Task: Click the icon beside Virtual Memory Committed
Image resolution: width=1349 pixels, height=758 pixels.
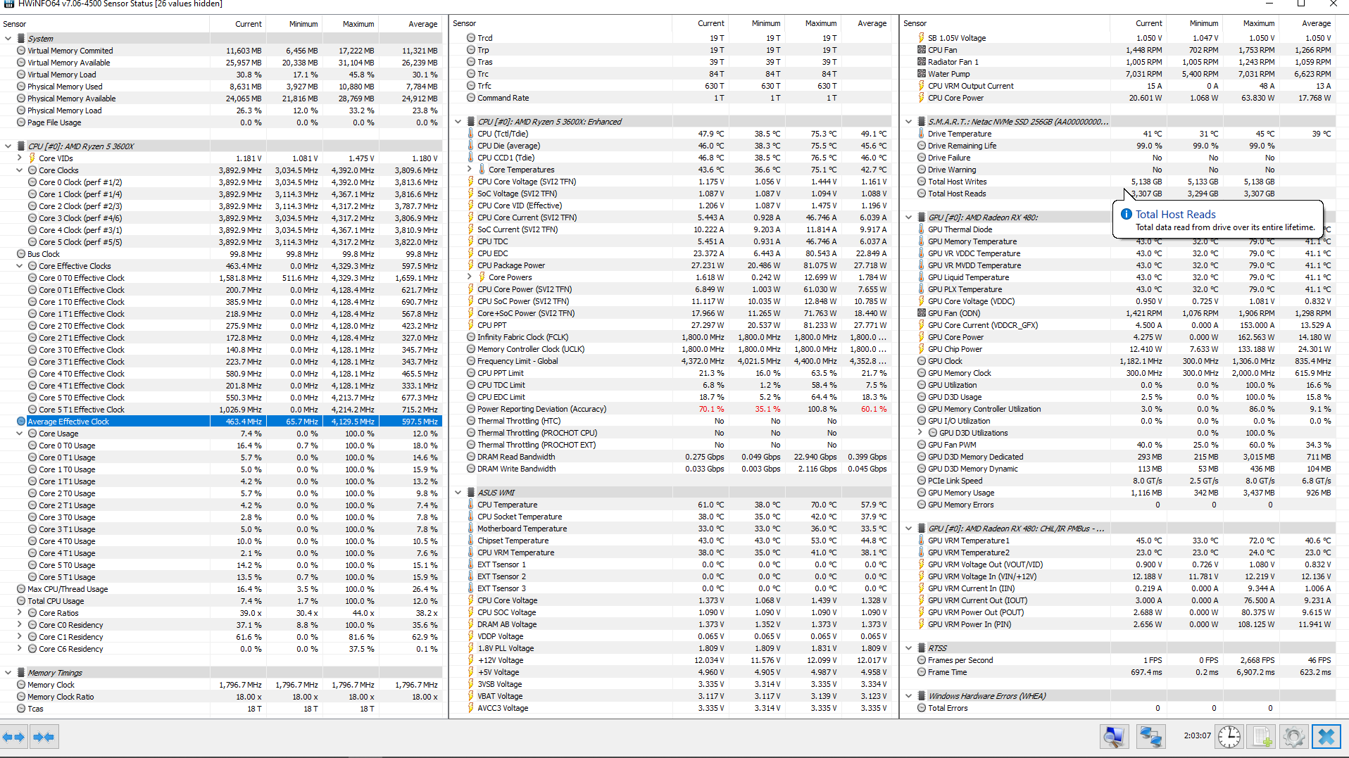Action: [x=21, y=51]
